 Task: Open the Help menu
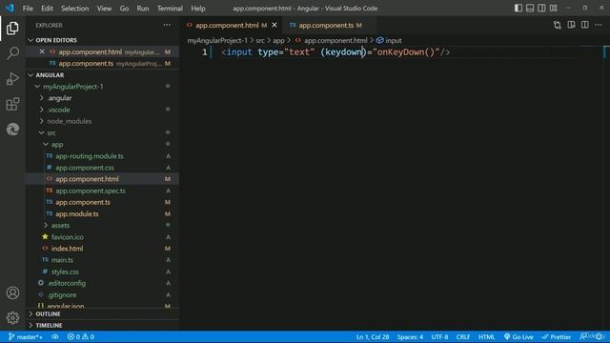[x=198, y=9]
